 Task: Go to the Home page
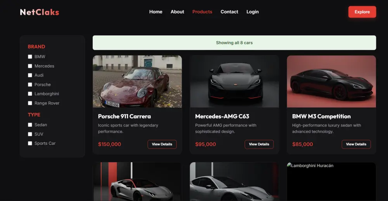[156, 12]
